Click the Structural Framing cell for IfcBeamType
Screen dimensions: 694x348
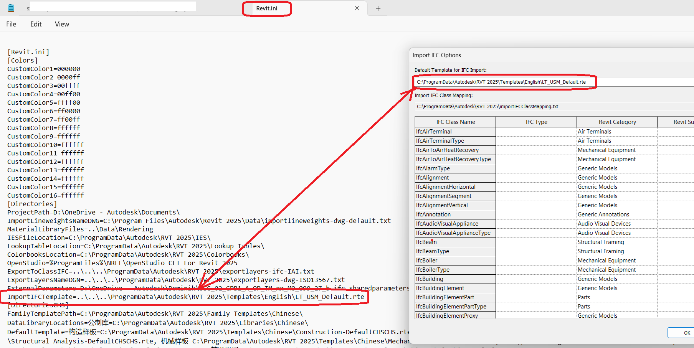(x=601, y=251)
